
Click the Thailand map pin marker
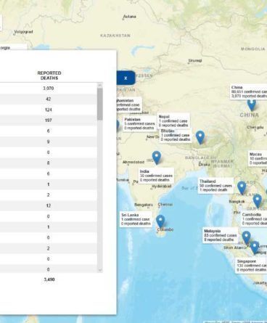242,188
